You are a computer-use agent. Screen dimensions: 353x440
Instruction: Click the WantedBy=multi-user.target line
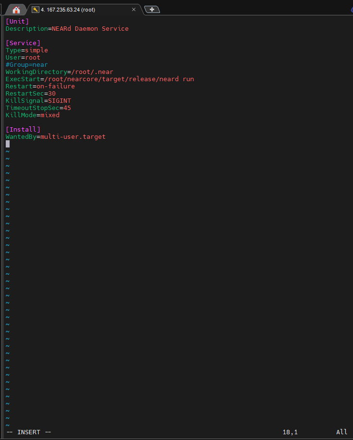[x=56, y=136]
